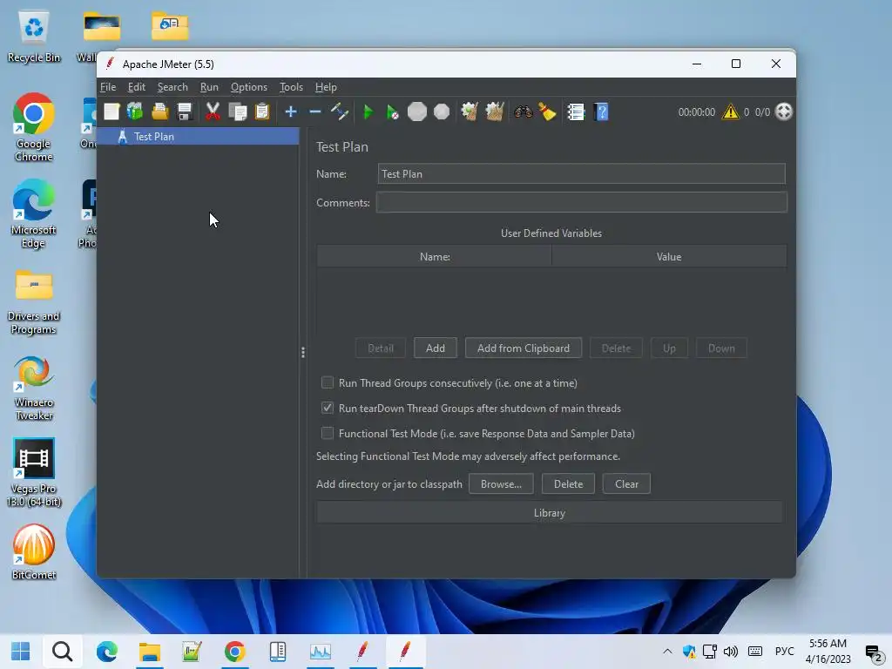
Task: Click the remote engines icon at toolbar end
Action: (784, 111)
